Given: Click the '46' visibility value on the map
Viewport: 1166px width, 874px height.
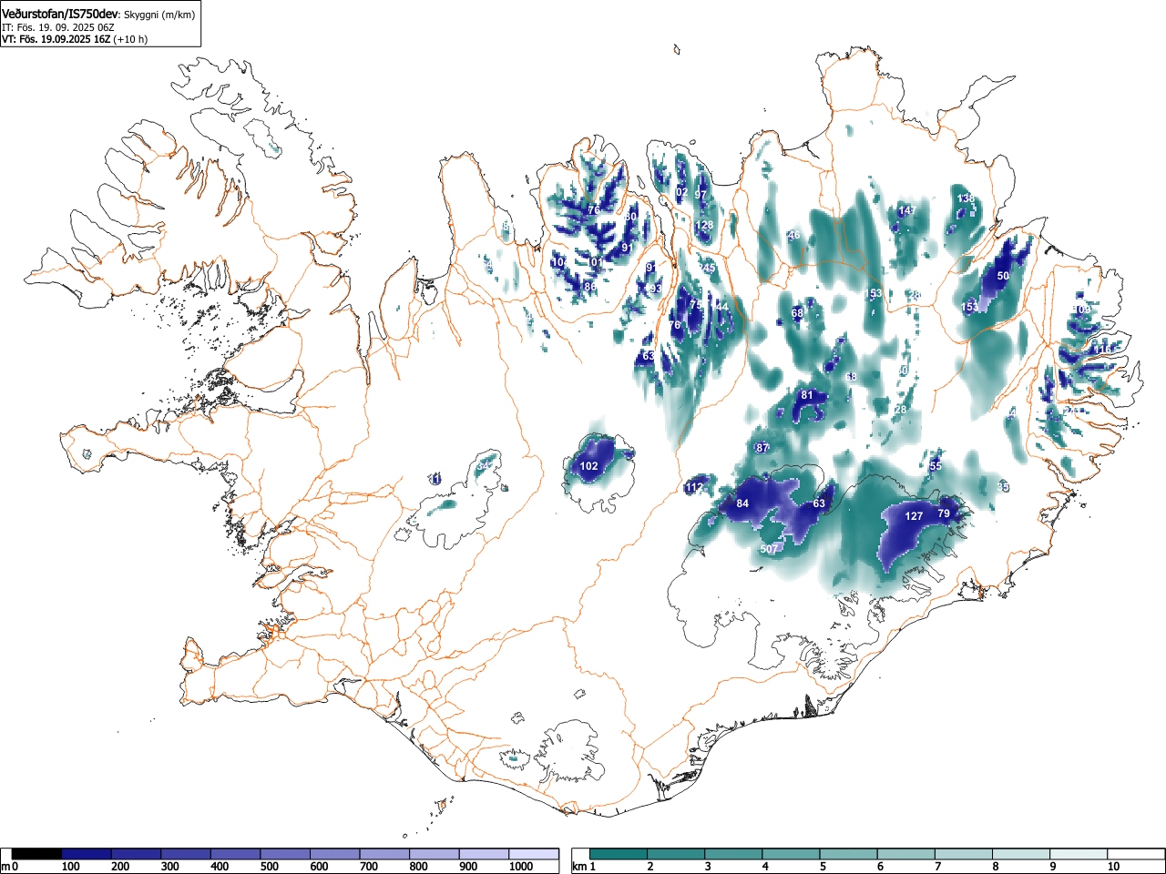Looking at the screenshot, I should coord(793,235).
